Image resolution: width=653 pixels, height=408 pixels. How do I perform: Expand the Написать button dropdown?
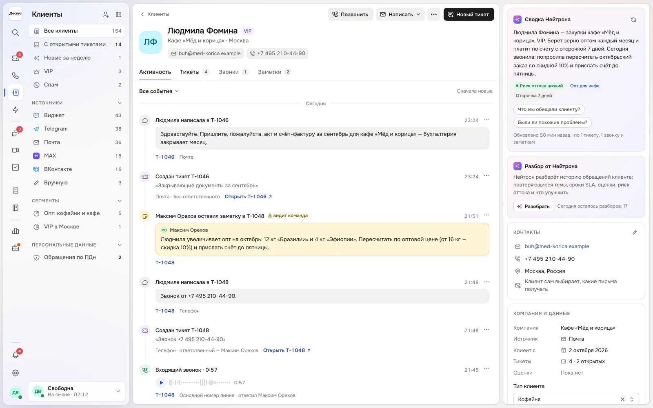(x=418, y=14)
